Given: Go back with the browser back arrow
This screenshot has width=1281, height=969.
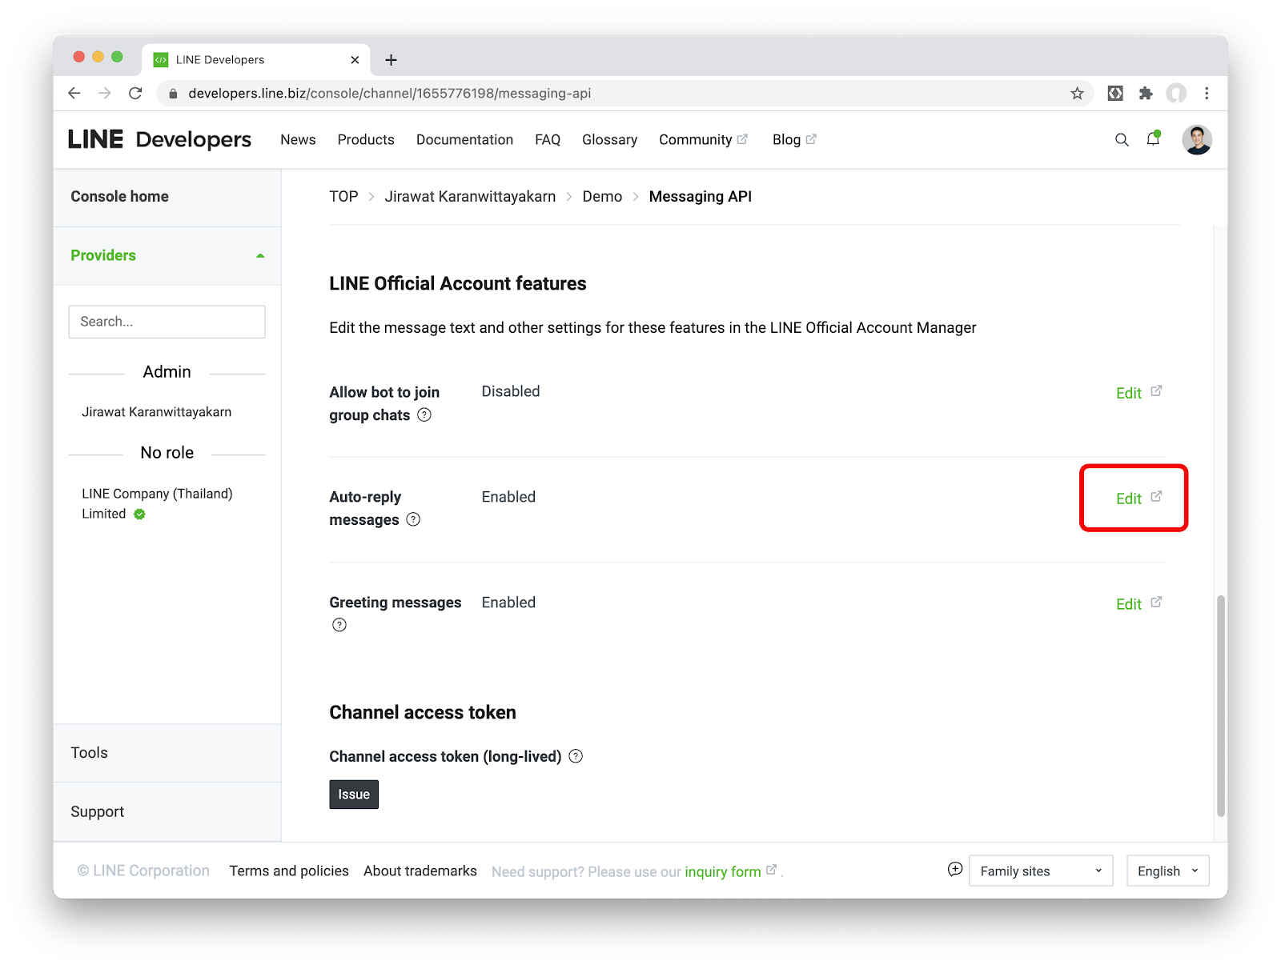Looking at the screenshot, I should [x=74, y=94].
